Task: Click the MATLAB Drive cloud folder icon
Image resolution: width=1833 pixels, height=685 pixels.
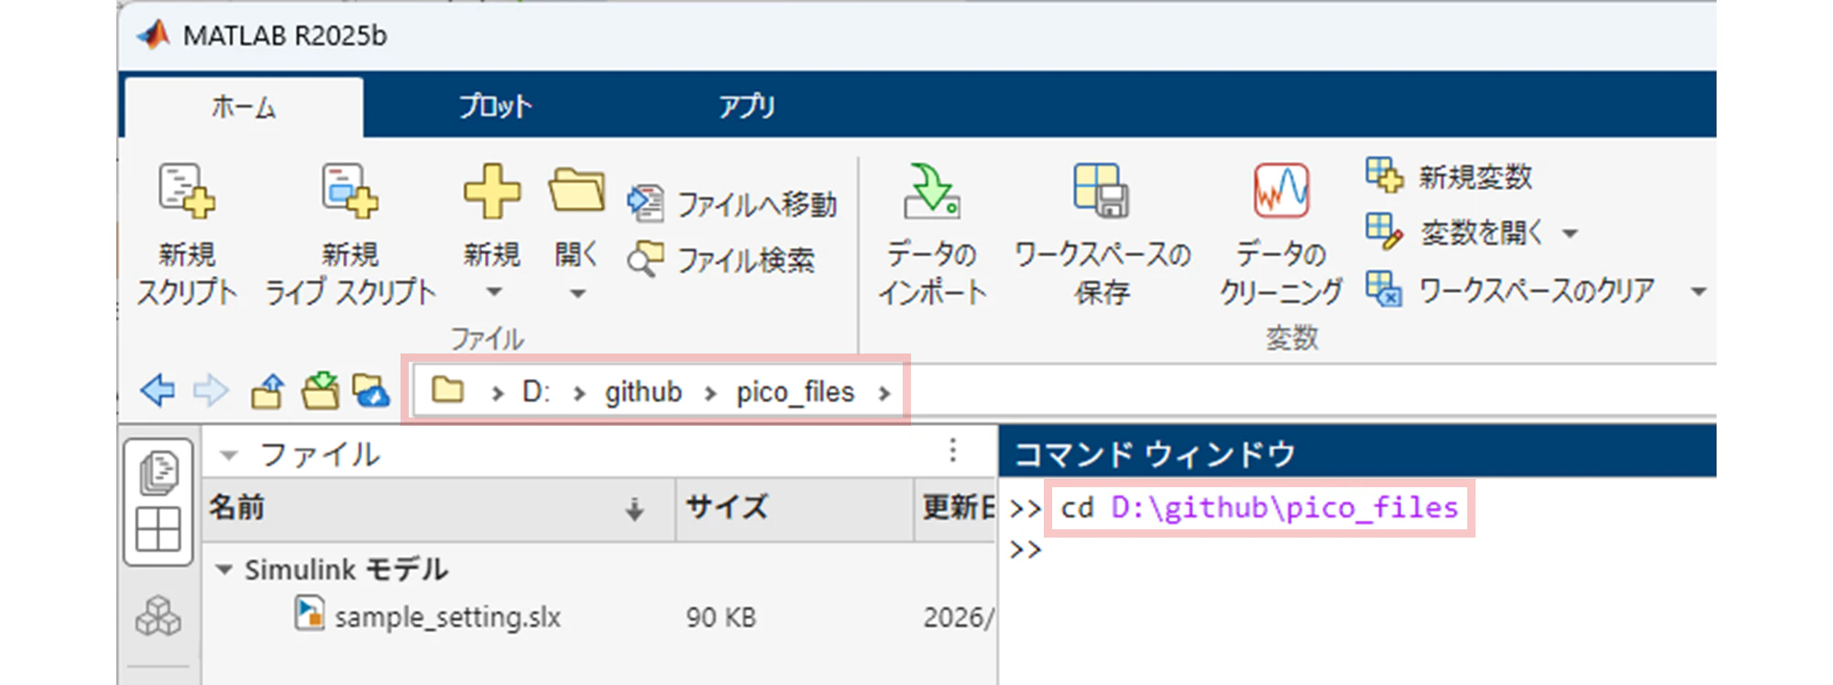Action: 371,391
